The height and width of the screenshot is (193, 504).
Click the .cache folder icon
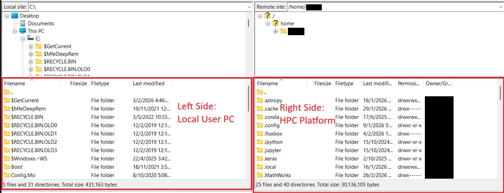click(260, 109)
